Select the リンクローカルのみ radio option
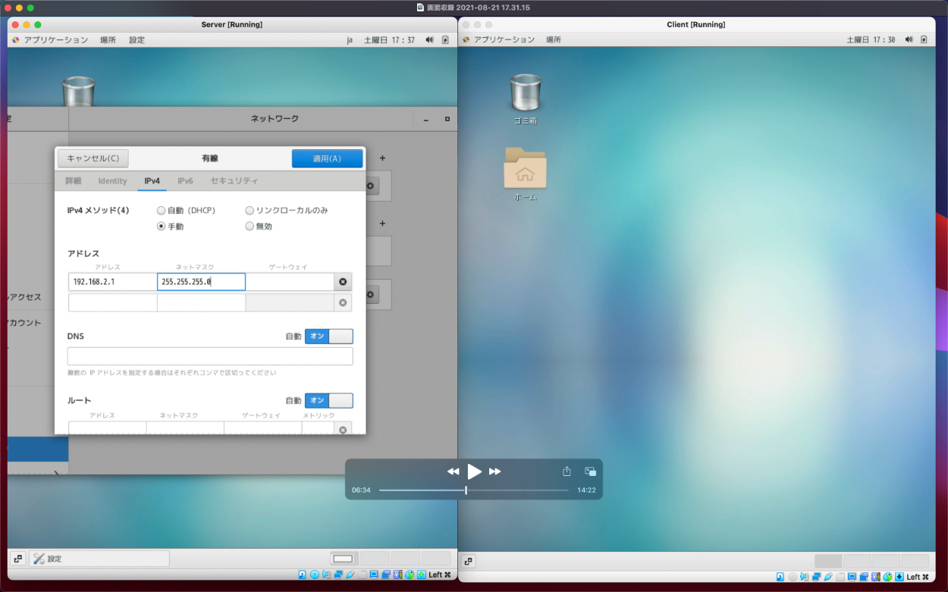948x592 pixels. [250, 211]
